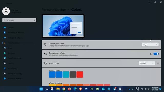Open the Choose your mode dropdown set to Light
The image size is (164, 92).
click(150, 44)
